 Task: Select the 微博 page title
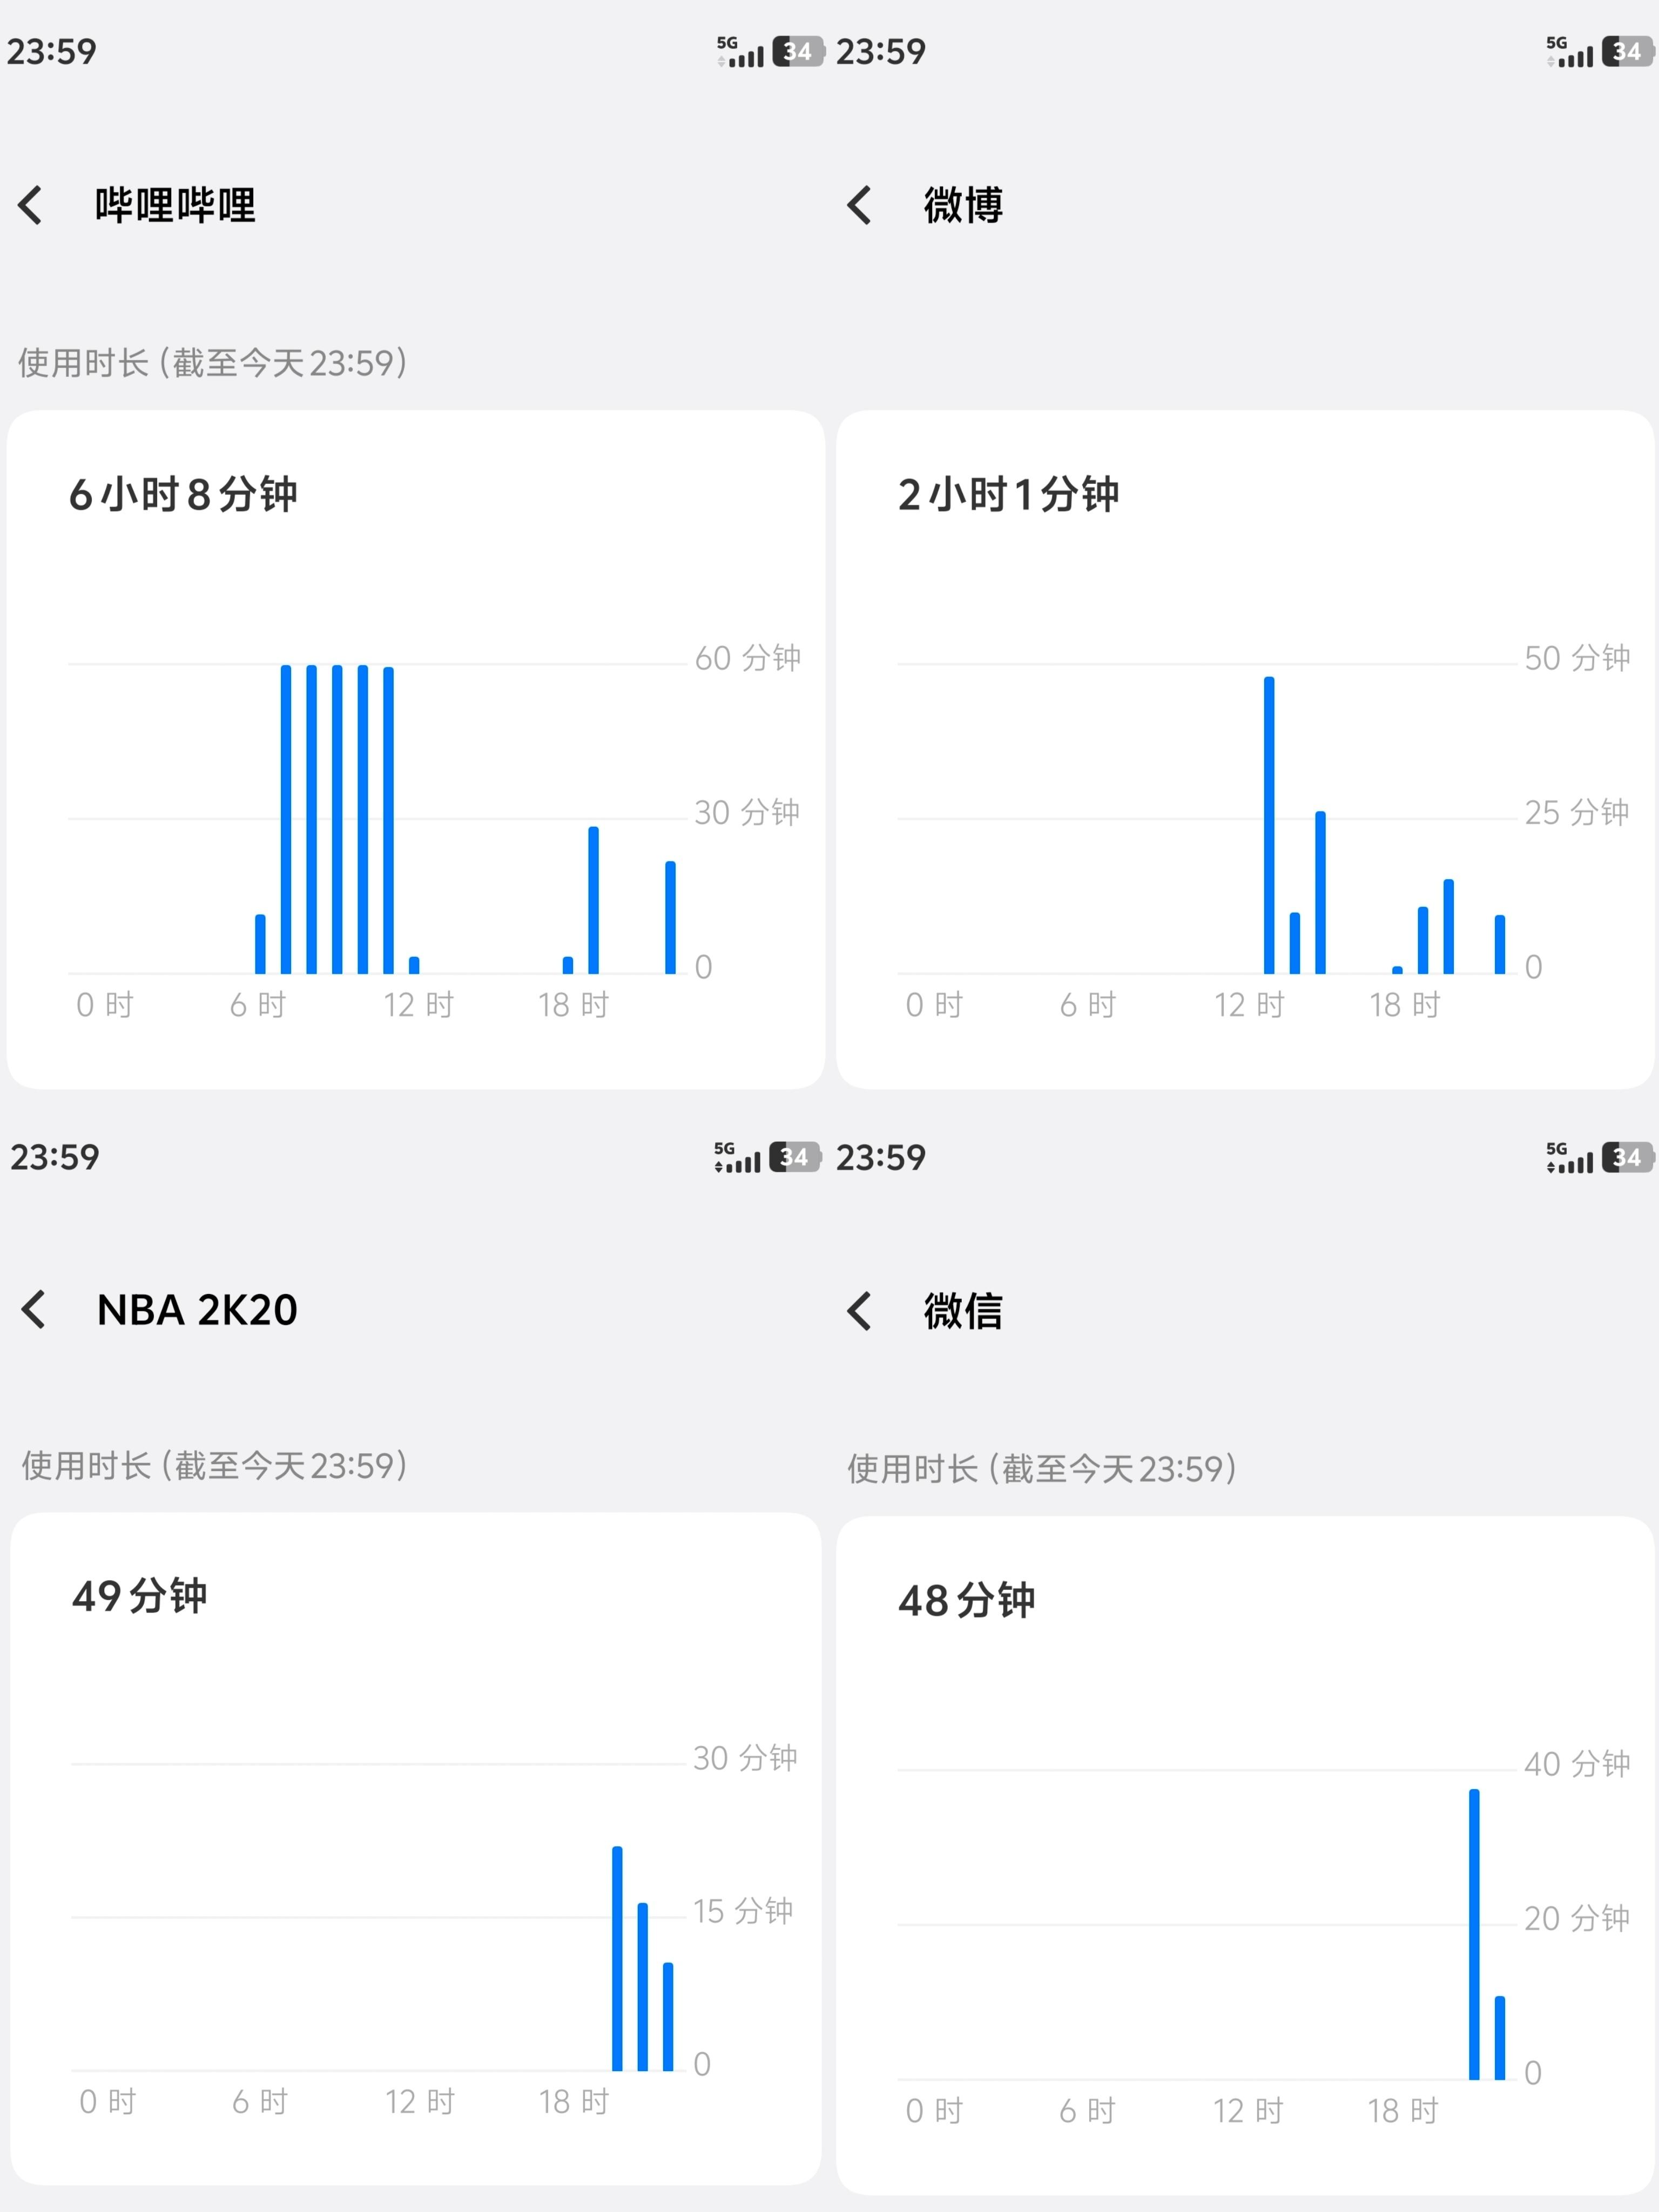click(963, 205)
